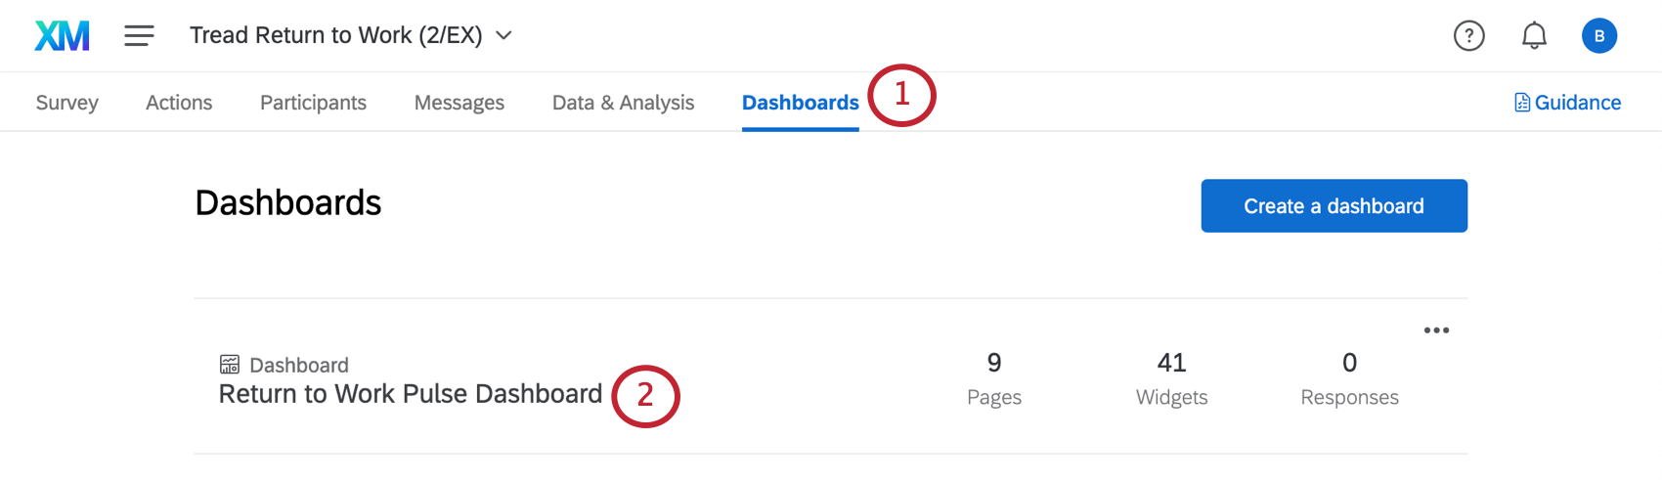
Task: Open the three-dot dashboard options menu
Action: (1436, 330)
